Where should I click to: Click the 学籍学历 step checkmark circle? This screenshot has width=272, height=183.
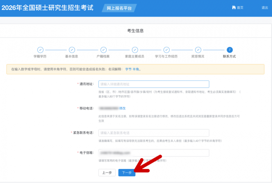pyautogui.click(x=40, y=50)
